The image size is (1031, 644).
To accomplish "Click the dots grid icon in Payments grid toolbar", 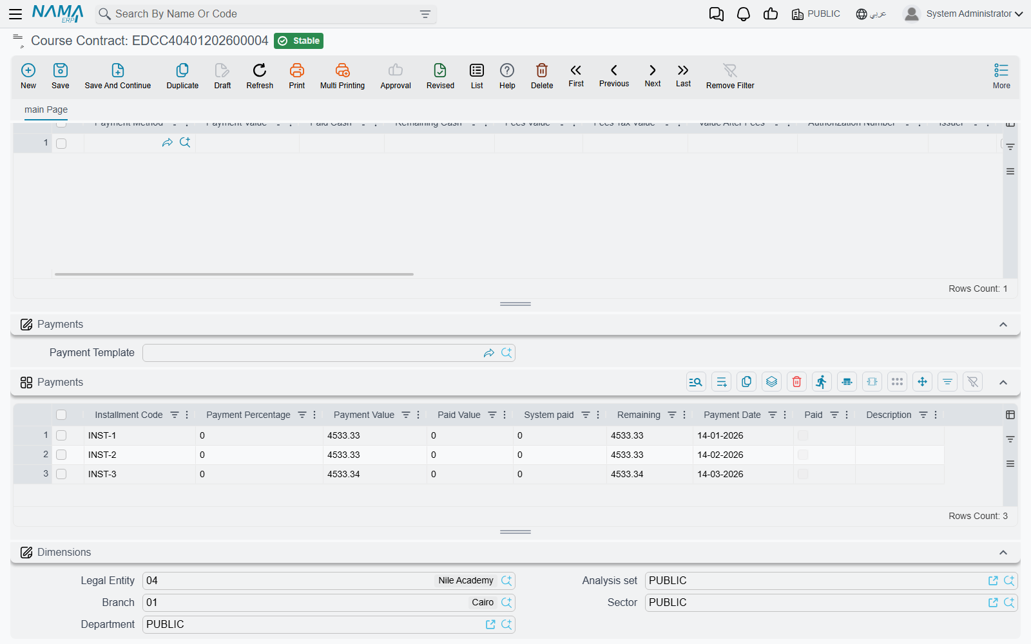I will 897,382.
